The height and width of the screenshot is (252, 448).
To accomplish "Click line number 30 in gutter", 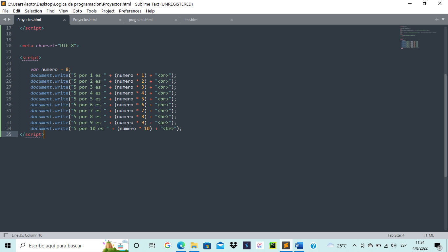I will [x=9, y=105].
